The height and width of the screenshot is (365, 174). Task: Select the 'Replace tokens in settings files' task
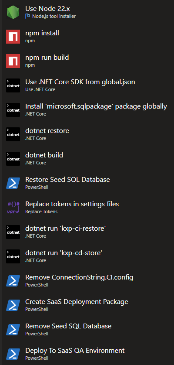[87, 208]
